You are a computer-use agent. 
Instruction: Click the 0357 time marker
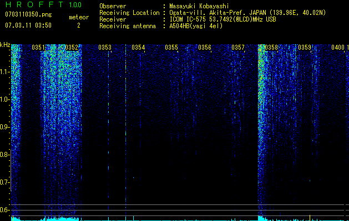coord(238,48)
